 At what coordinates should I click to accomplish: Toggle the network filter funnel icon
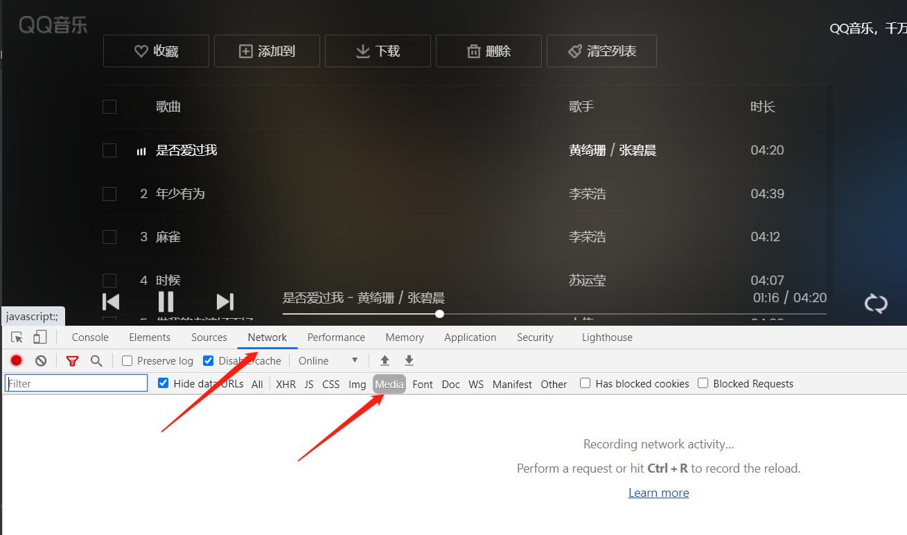[x=72, y=360]
